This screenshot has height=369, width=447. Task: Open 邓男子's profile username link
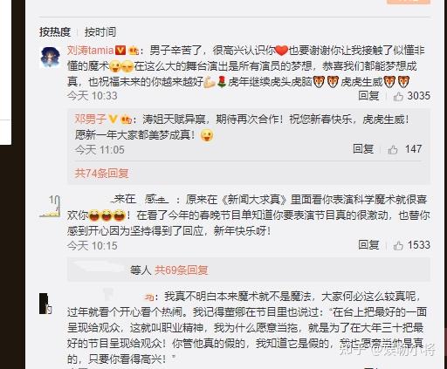coord(91,119)
